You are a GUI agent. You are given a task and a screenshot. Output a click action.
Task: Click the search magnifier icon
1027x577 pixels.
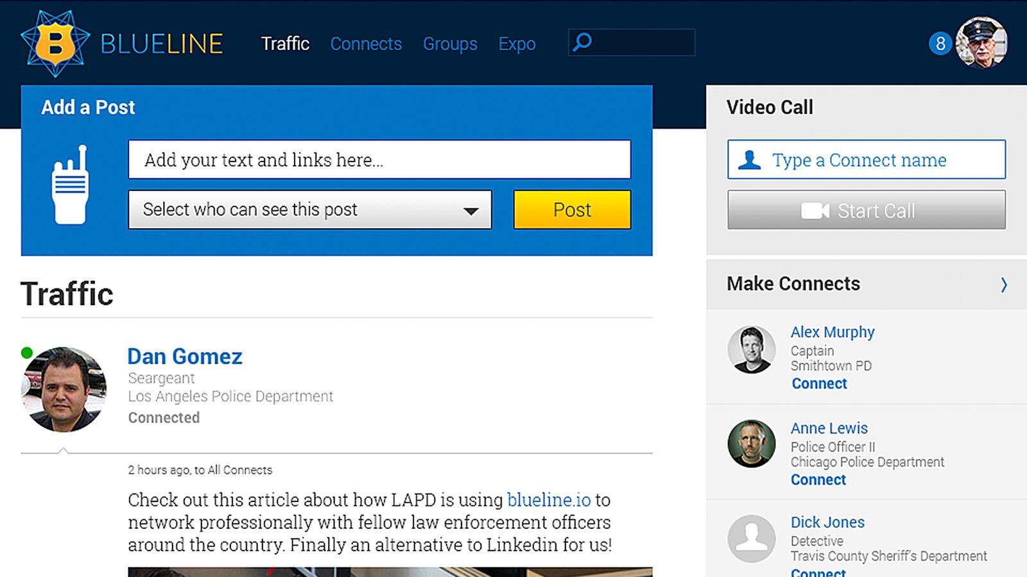pos(583,41)
